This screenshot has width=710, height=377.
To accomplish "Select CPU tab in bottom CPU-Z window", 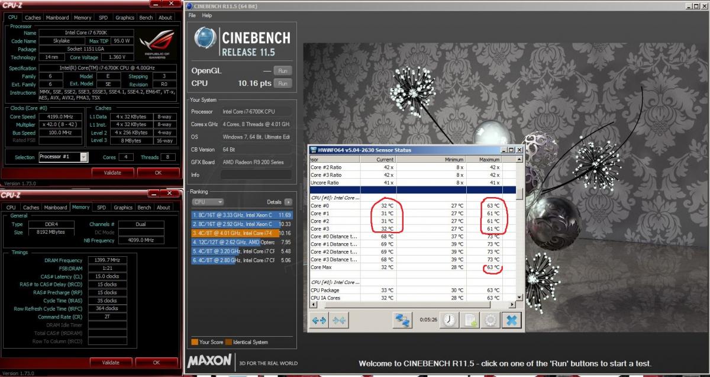I will click(x=11, y=207).
